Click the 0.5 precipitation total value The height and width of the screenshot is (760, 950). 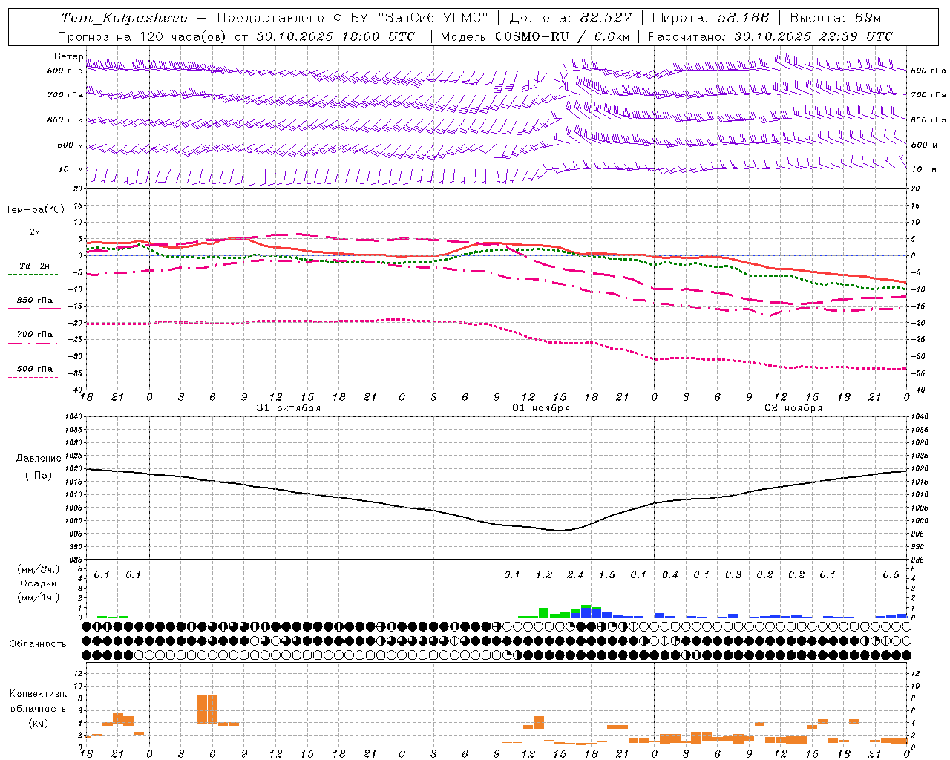[891, 574]
